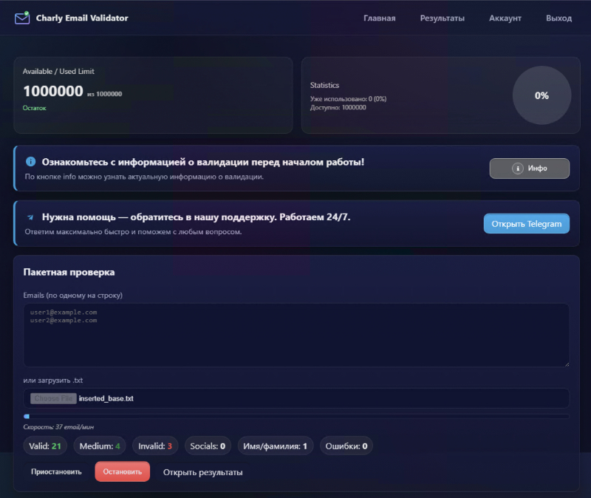
Task: Open the Главная menu item
Action: [x=379, y=18]
